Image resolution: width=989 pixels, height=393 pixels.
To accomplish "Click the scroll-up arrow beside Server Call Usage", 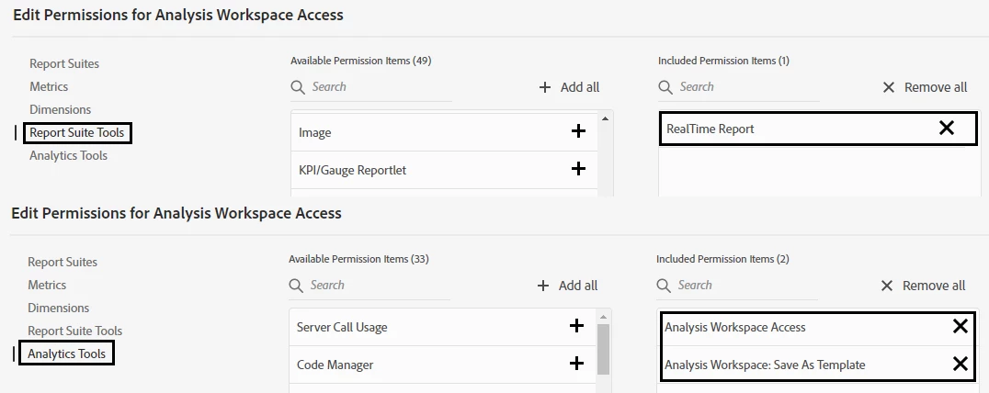I will [x=604, y=317].
